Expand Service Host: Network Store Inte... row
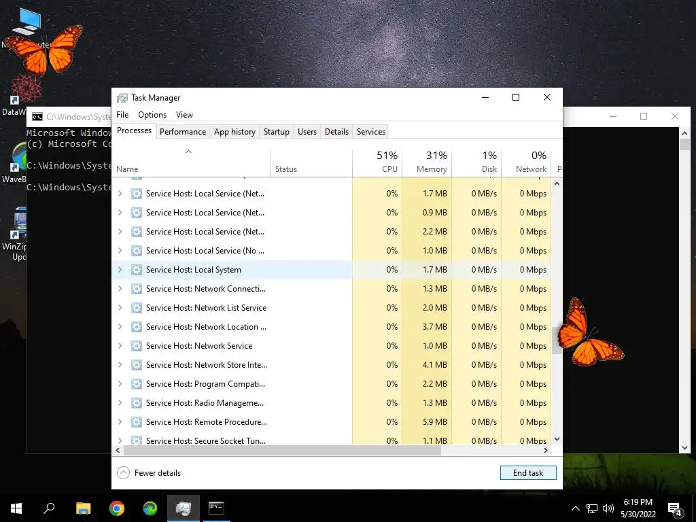696x522 pixels. [120, 365]
